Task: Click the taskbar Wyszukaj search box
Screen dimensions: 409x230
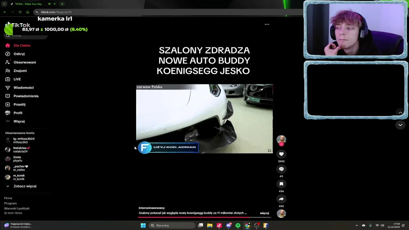Action: [x=172, y=226]
